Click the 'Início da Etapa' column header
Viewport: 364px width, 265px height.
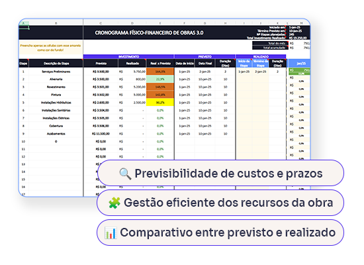(244, 63)
